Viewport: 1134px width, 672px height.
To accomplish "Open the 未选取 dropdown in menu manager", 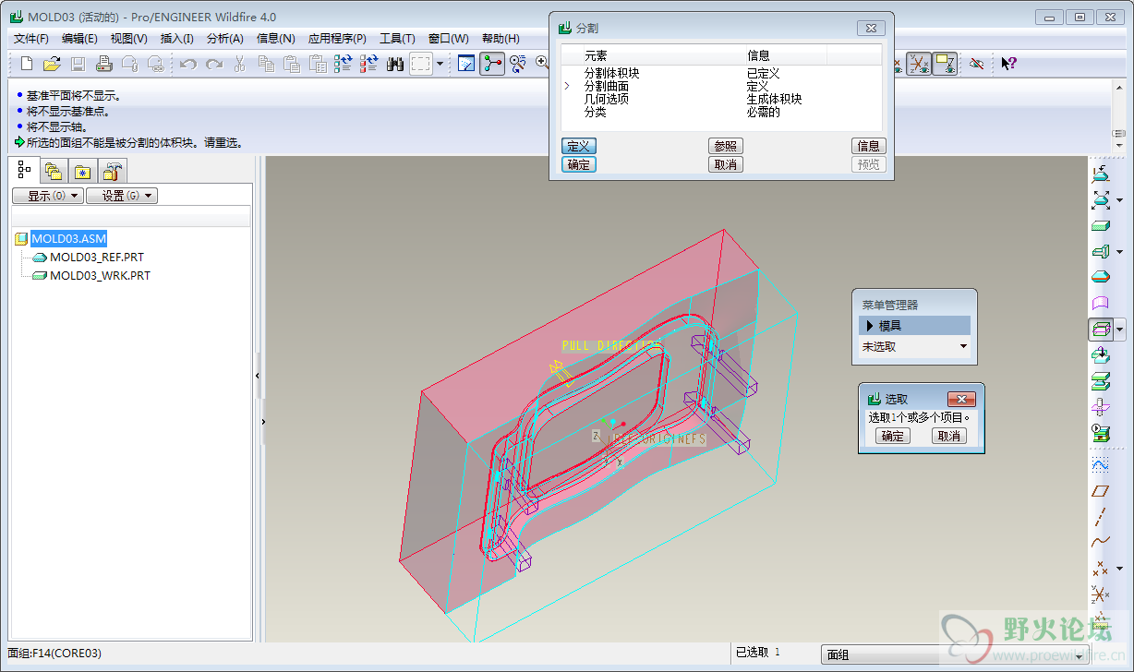I will click(914, 346).
